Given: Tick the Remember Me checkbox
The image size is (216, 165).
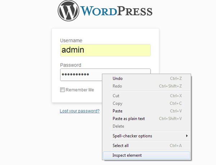Looking at the screenshot, I should [62, 90].
